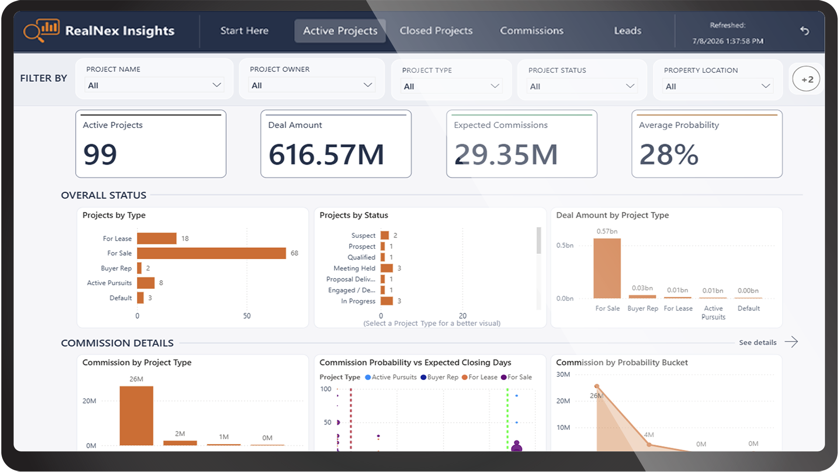Image resolution: width=839 pixels, height=472 pixels.
Task: Go to the Commissions tab
Action: point(532,31)
